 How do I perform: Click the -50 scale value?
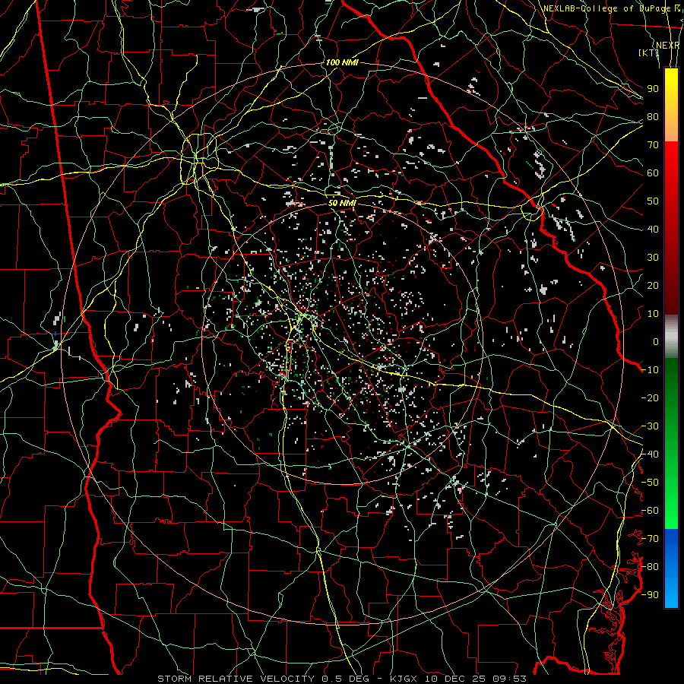[x=650, y=482]
